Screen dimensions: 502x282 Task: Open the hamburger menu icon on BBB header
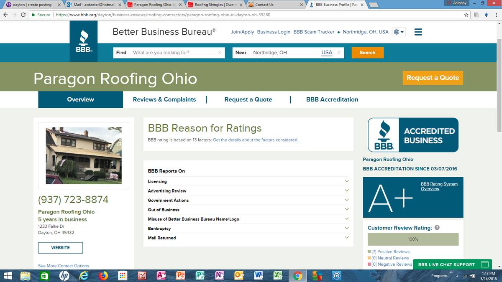click(x=418, y=32)
